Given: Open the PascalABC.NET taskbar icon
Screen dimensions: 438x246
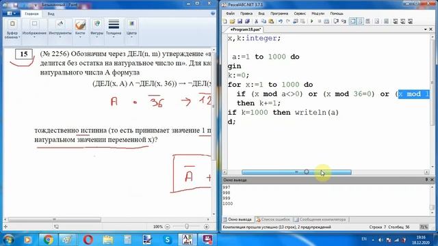Looking at the screenshot, I should [x=187, y=240].
